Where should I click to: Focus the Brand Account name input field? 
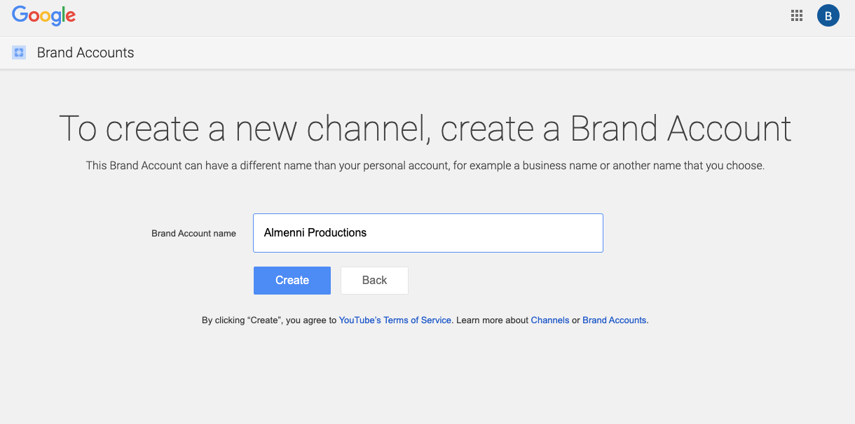pos(428,233)
